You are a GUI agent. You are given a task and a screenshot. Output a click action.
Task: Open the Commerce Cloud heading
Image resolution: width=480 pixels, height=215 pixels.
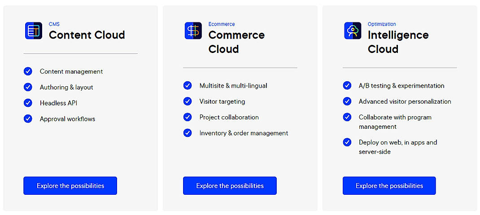(x=236, y=42)
